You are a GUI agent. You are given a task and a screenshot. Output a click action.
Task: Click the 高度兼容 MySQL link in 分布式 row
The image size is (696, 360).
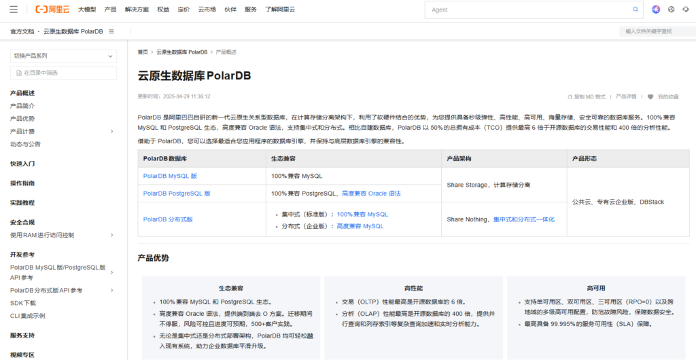tap(360, 226)
